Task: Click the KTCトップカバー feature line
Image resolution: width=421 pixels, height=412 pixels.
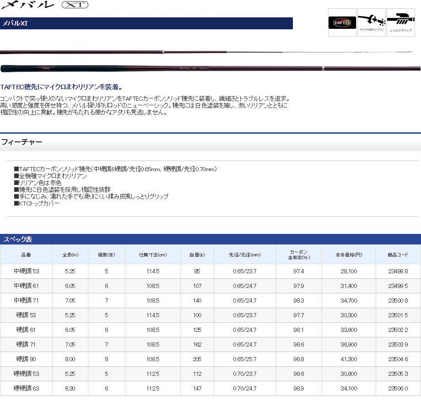Action: (37, 203)
